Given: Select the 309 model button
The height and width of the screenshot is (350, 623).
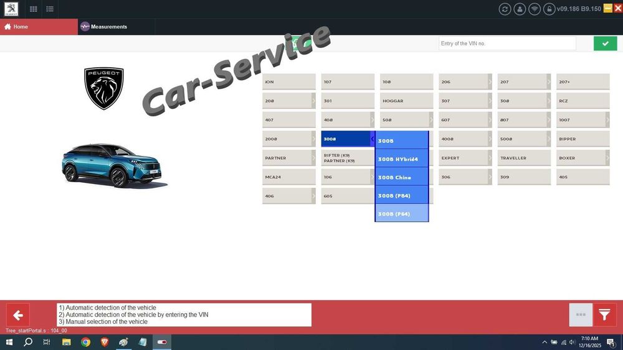Looking at the screenshot, I should coord(524,177).
